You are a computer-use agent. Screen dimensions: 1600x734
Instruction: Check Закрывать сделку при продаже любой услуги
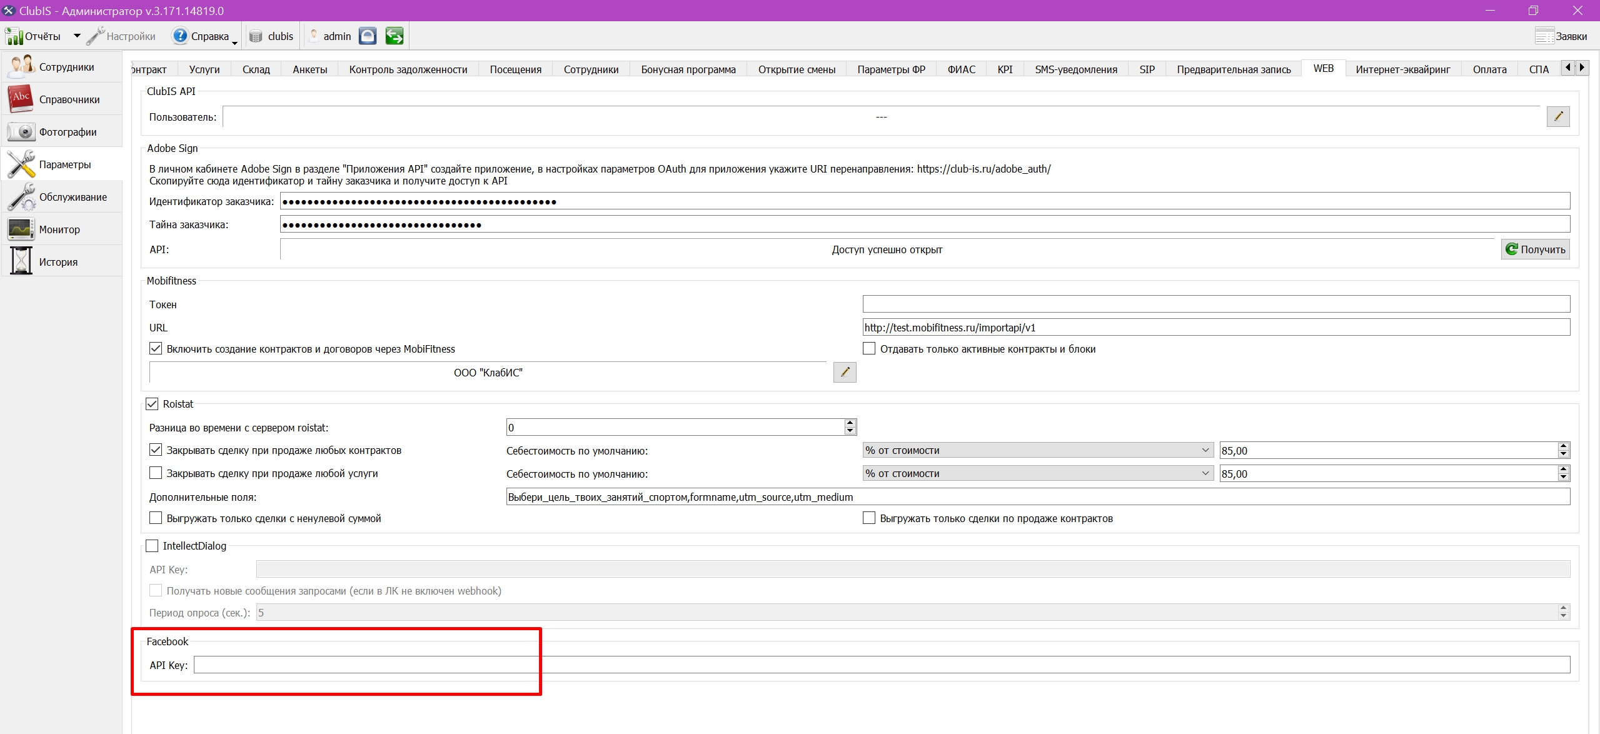[x=156, y=473]
